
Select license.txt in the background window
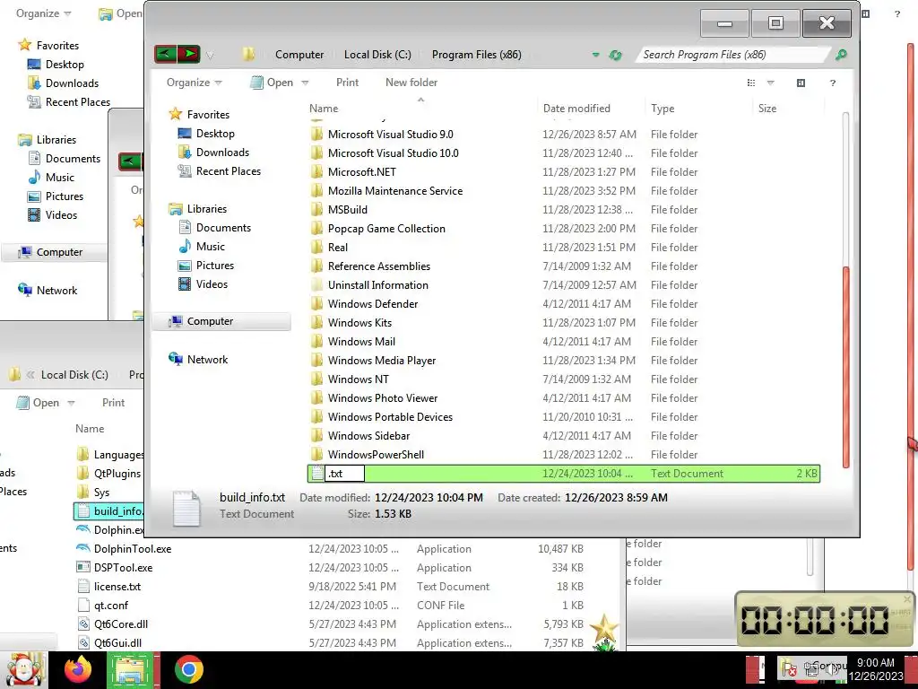pos(117,587)
